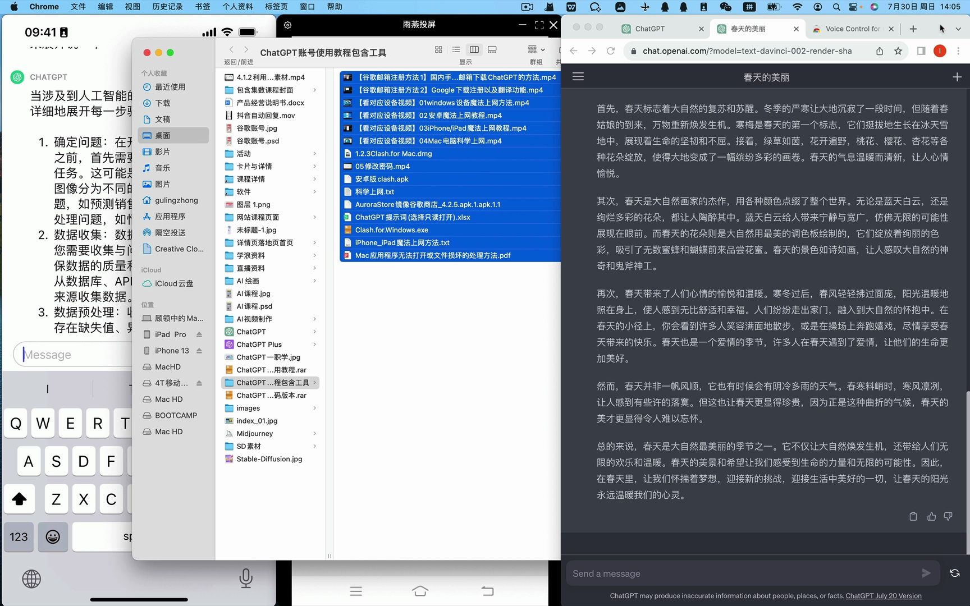Screen dimensions: 970x606
Task: Switch Finder to gallery view
Action: [x=492, y=49]
